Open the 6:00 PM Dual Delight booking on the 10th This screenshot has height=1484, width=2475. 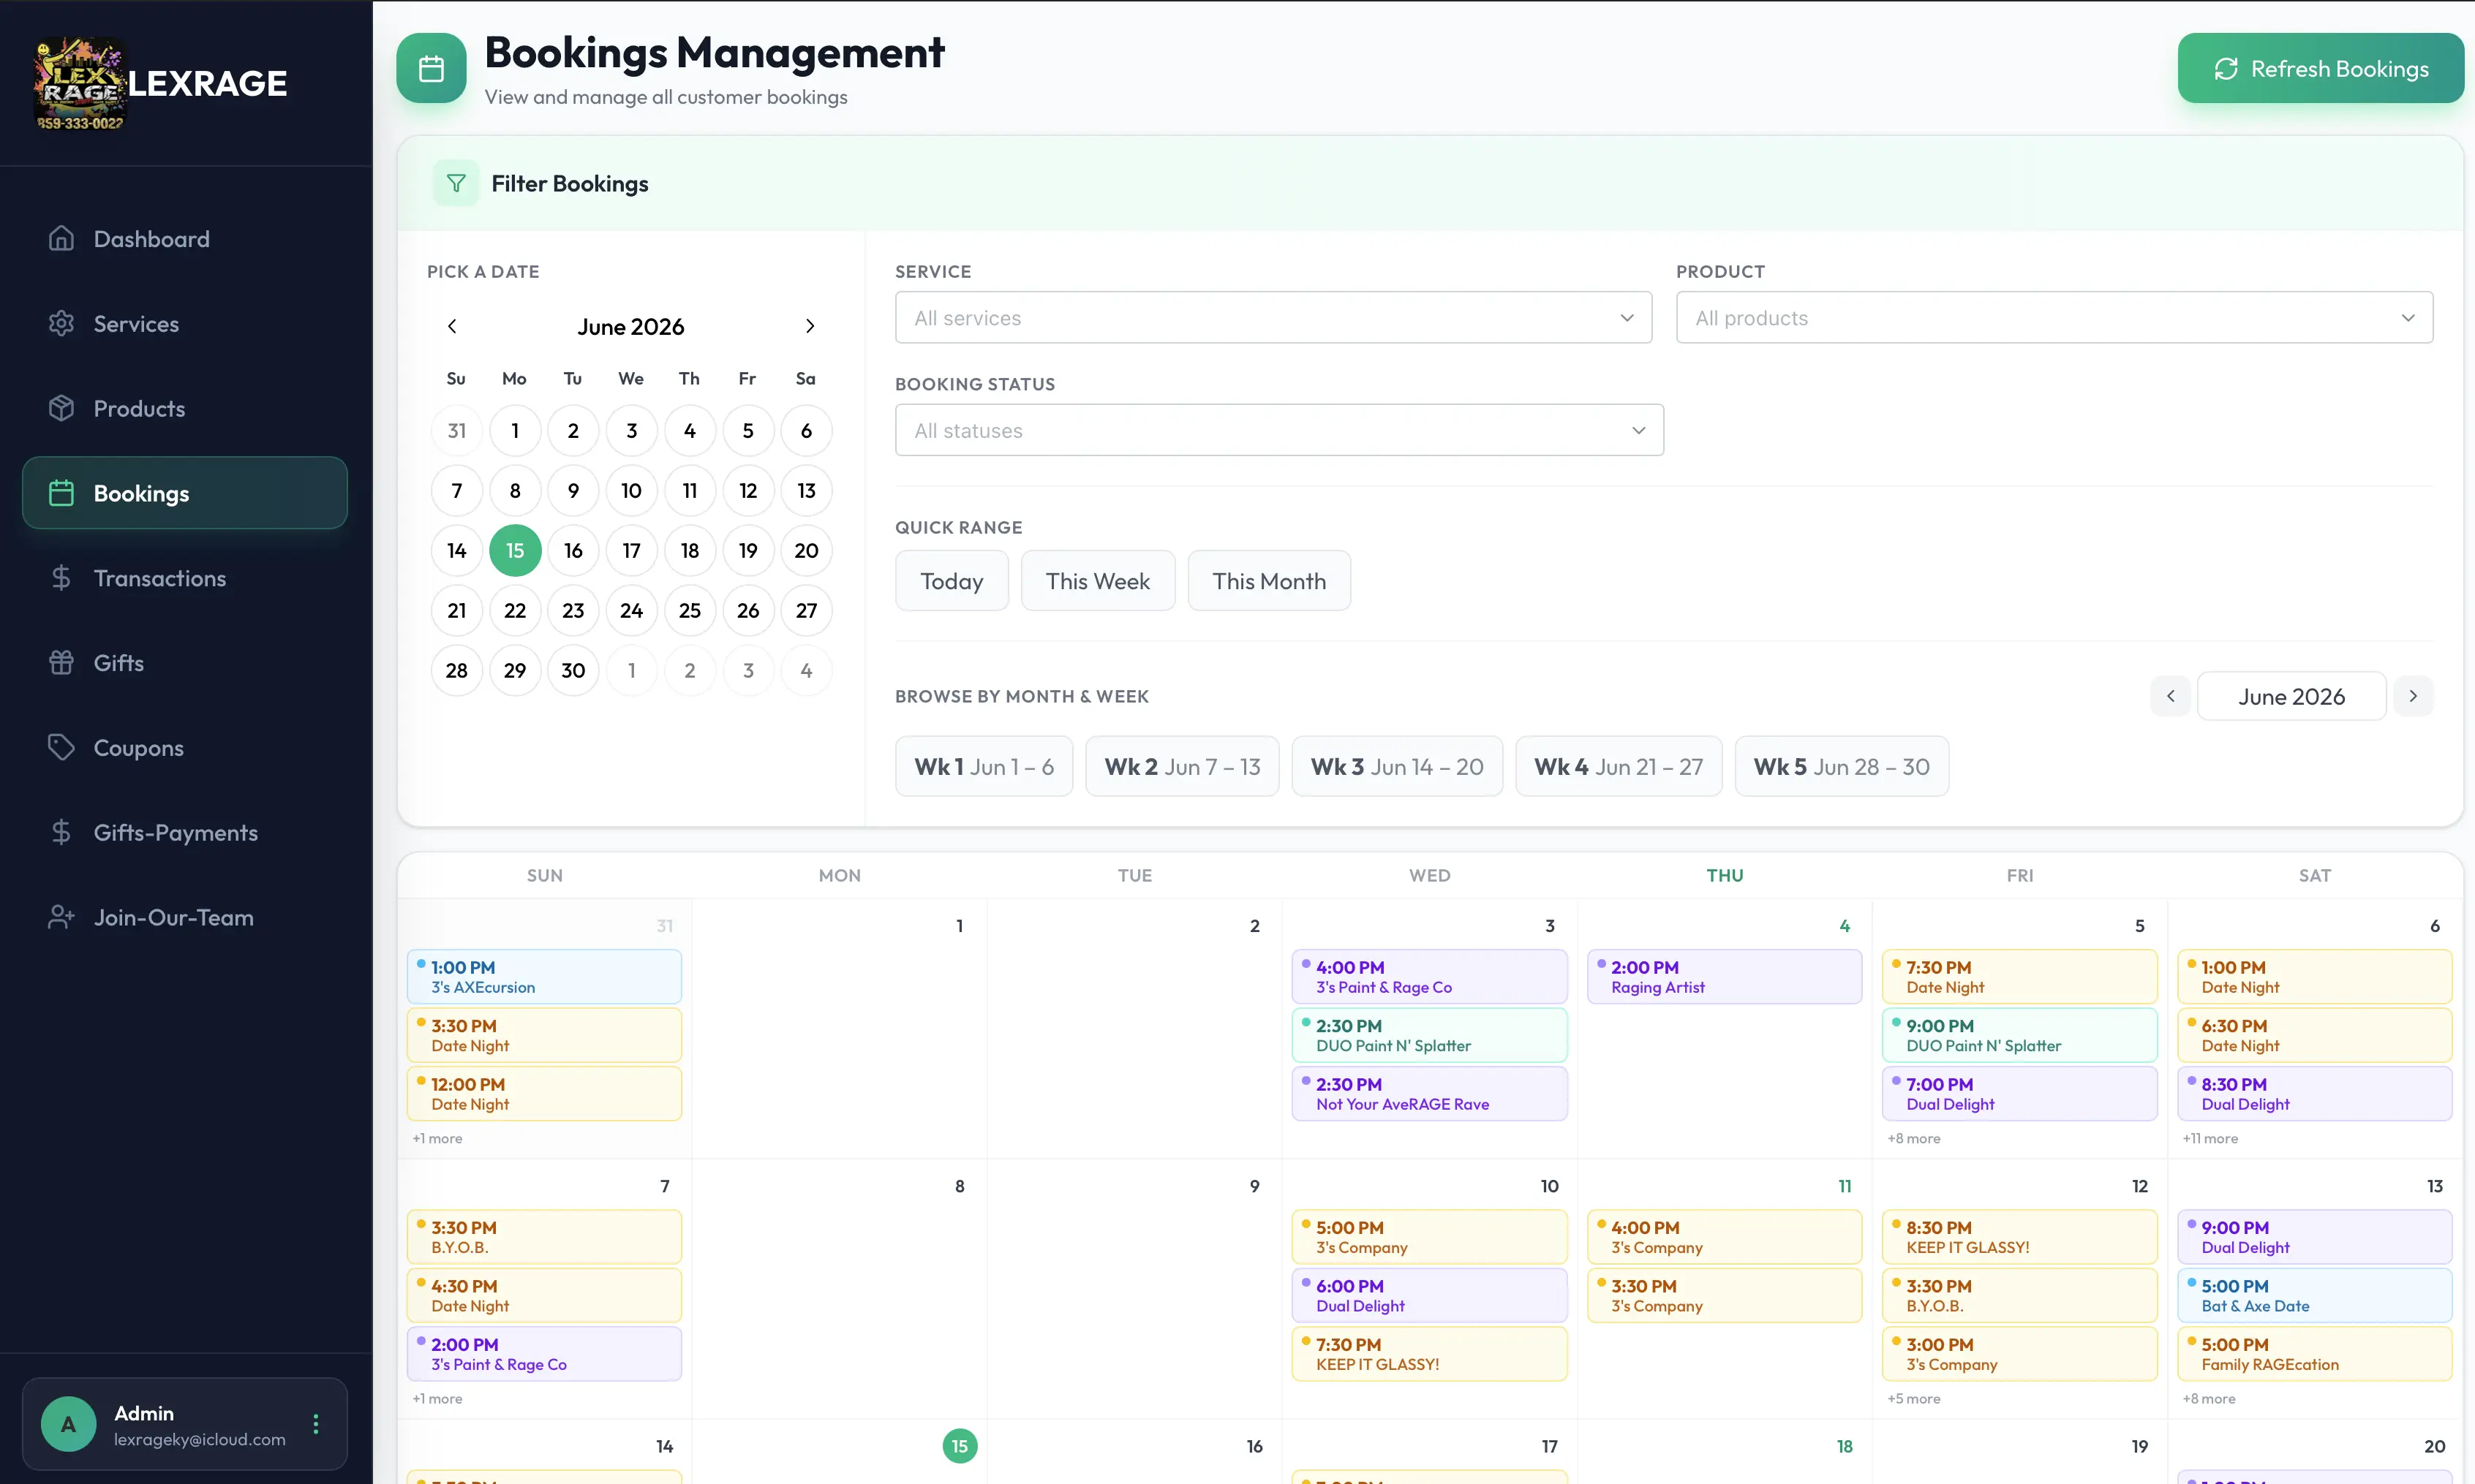1430,1296
